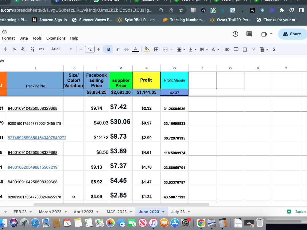Share this page from address bar
307x230 pixels.
point(171,10)
